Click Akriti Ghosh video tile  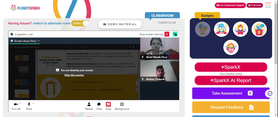(160, 48)
